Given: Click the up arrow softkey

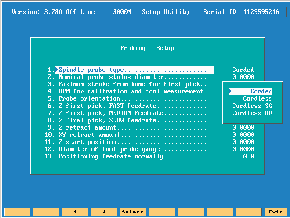Looking at the screenshot, I should pos(75,212).
